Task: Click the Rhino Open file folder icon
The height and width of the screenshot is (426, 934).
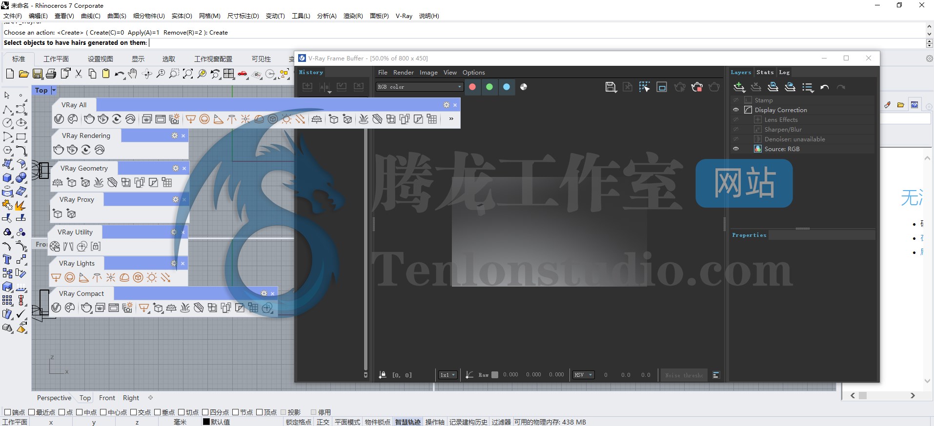Action: coord(23,74)
